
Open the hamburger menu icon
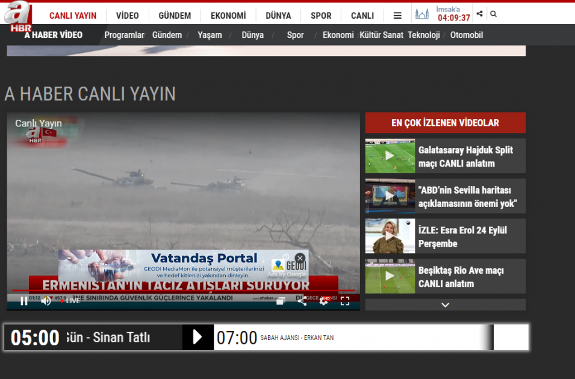tap(397, 16)
